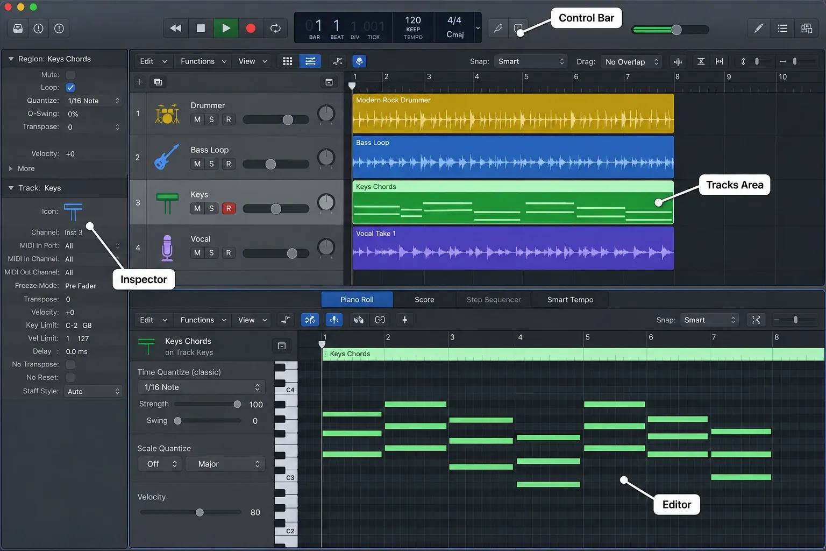The image size is (826, 551).
Task: Open the Drag No Overlap dropdown
Action: [x=631, y=61]
